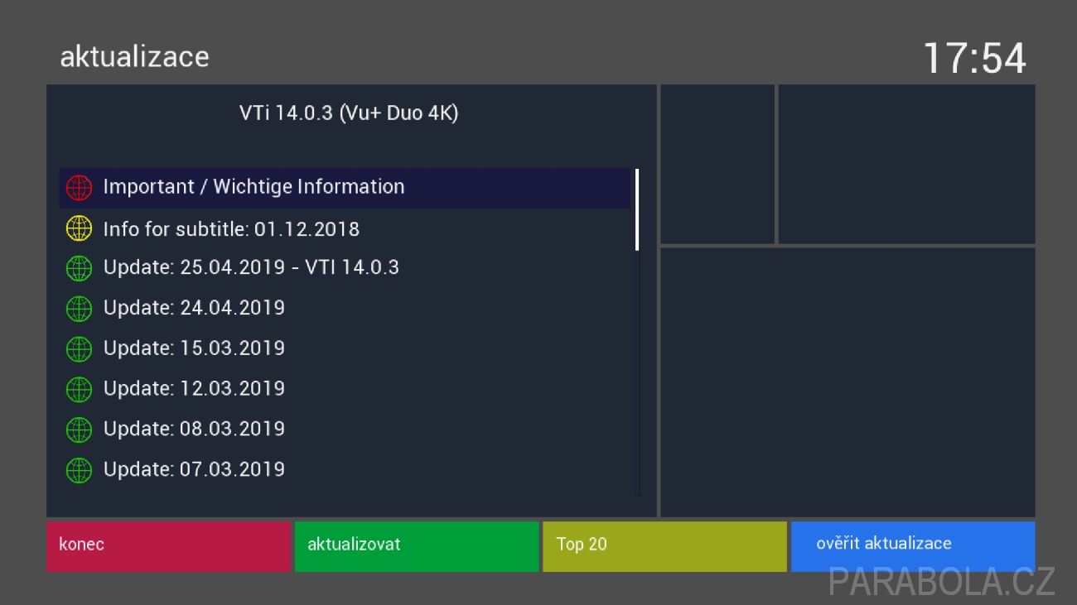Open the 'Update: 07.03.2019' entry
This screenshot has width=1077, height=605.
pos(345,470)
